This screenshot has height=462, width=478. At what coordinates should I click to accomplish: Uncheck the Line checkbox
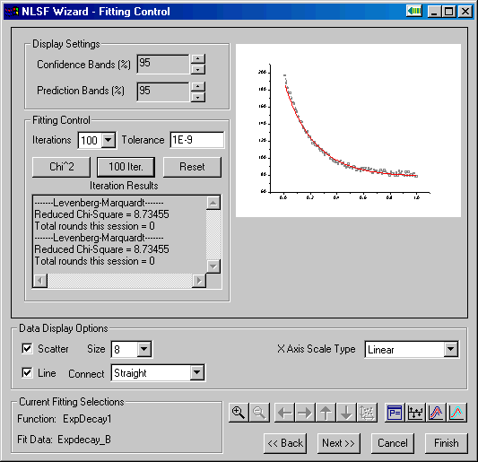(x=27, y=372)
